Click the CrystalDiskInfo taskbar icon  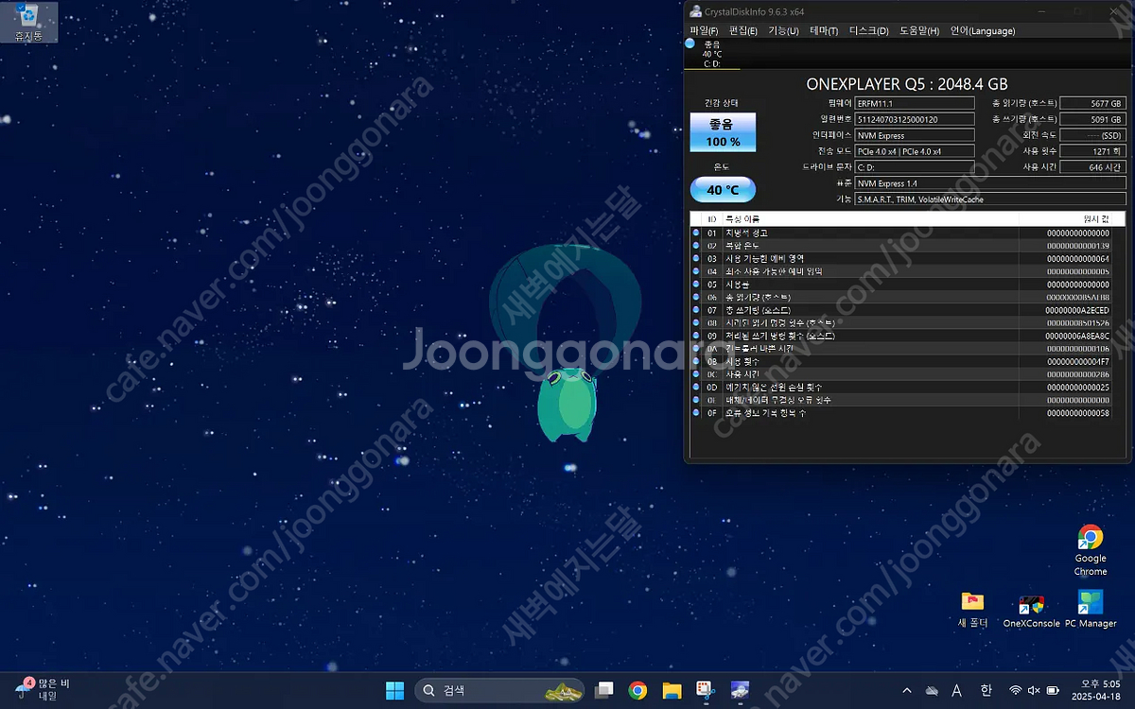pyautogui.click(x=739, y=690)
